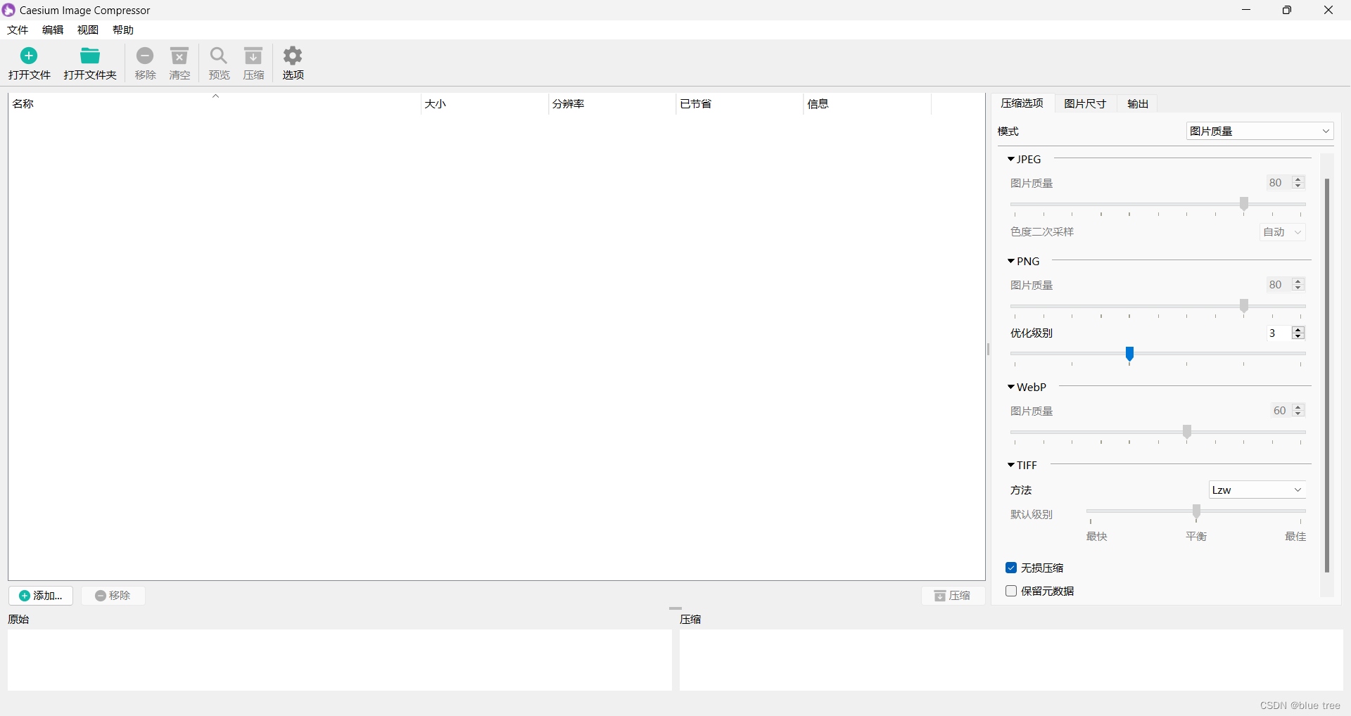
Task: Click the options panel vertical scrollbar
Action: [1327, 375]
